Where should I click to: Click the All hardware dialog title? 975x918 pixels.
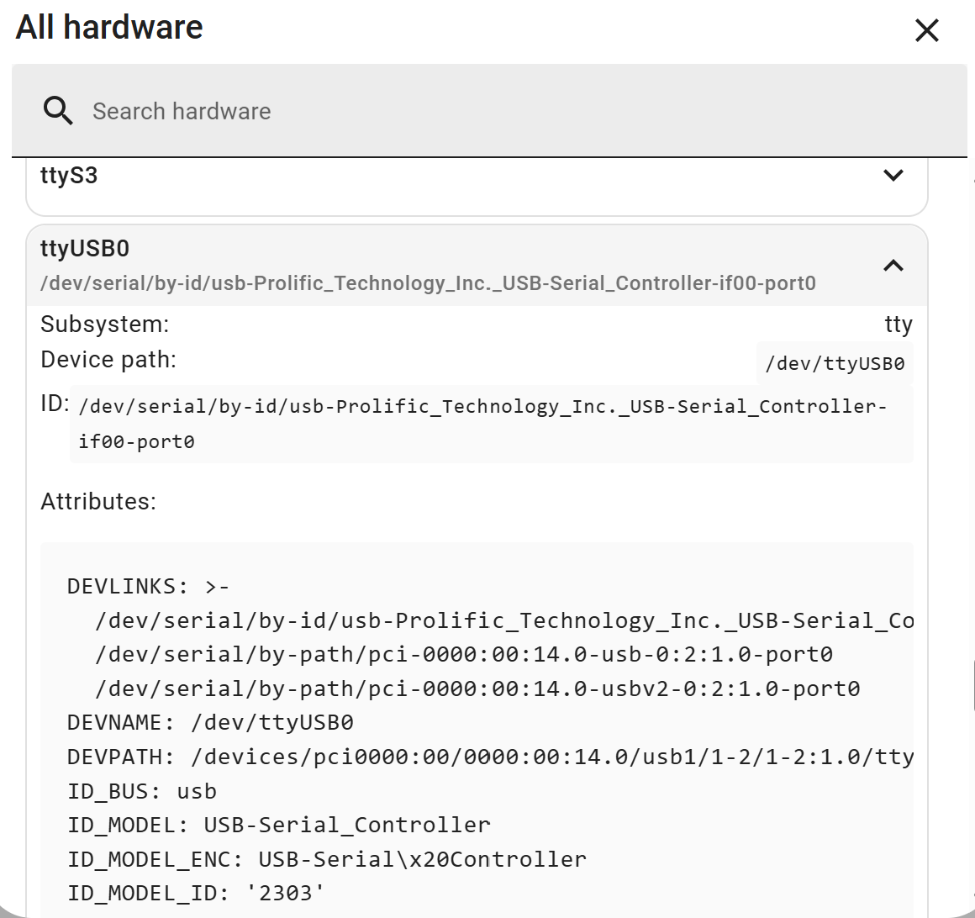pyautogui.click(x=108, y=27)
